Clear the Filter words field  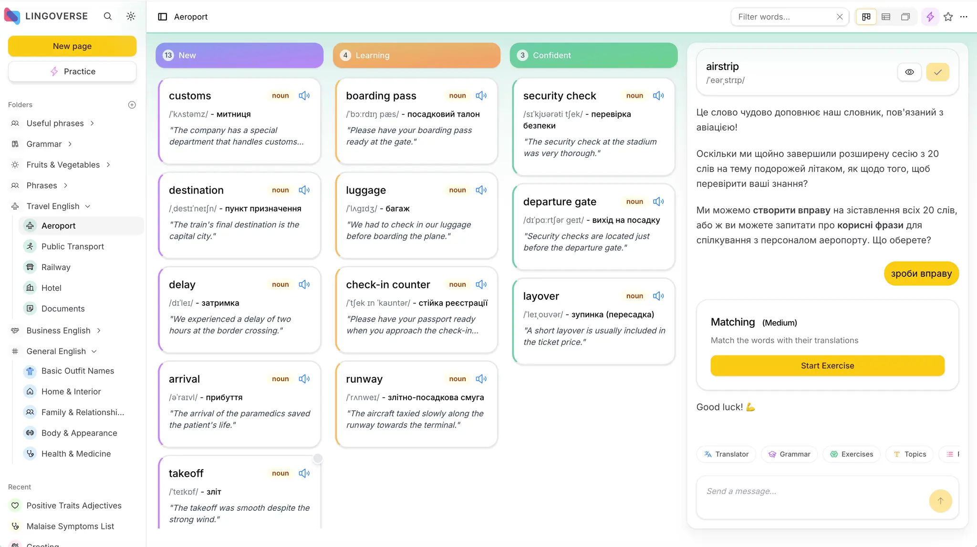click(x=840, y=17)
